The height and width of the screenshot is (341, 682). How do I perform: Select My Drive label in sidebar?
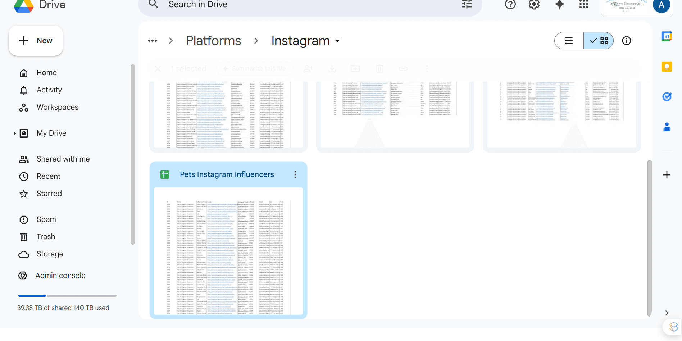(x=51, y=133)
